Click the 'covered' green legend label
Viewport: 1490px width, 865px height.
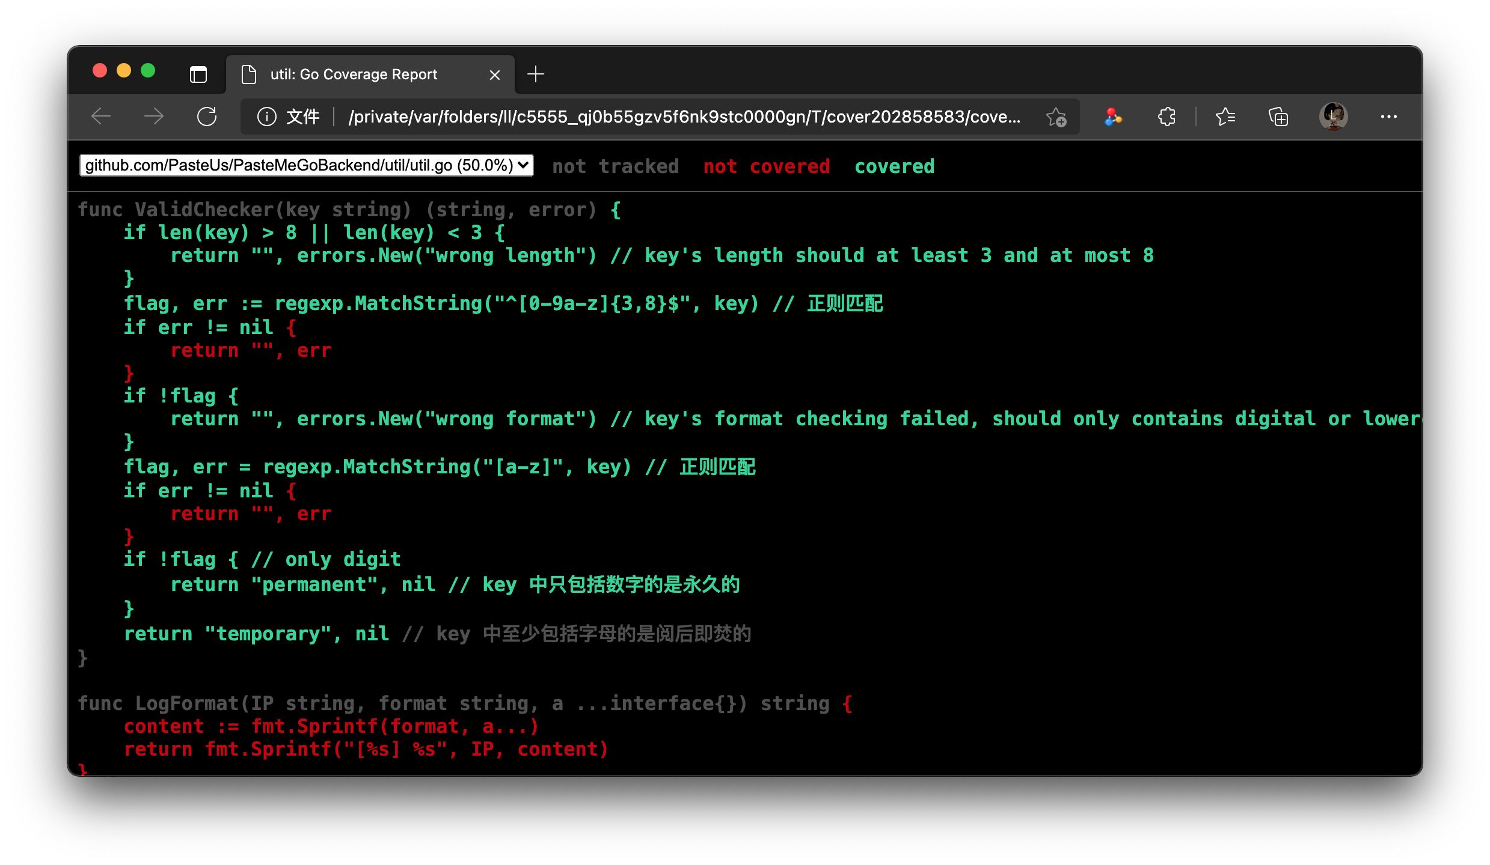click(894, 166)
